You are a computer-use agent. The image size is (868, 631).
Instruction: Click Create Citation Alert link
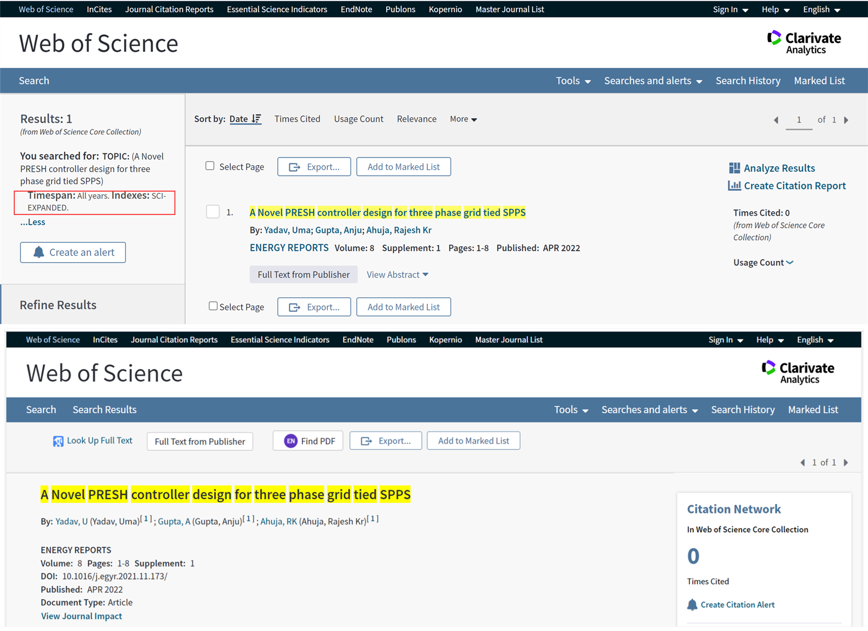[x=737, y=605]
